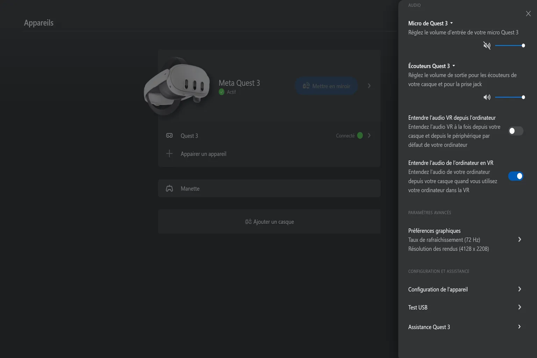Disable Entendre l'audio de l'ordinateur en VR

coord(516,176)
